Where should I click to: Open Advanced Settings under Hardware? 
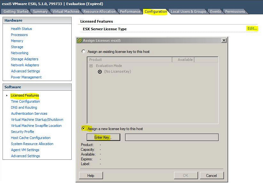coord(25,71)
